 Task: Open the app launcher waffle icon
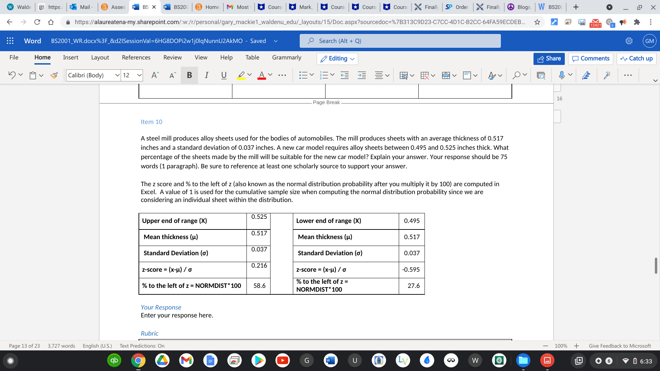(10, 41)
